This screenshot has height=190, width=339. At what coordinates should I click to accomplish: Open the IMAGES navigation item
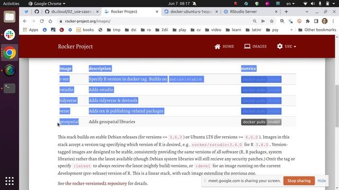(x=255, y=46)
